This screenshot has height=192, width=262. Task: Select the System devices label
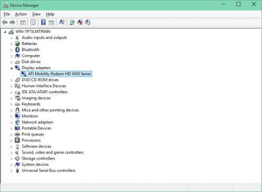pos(35,165)
